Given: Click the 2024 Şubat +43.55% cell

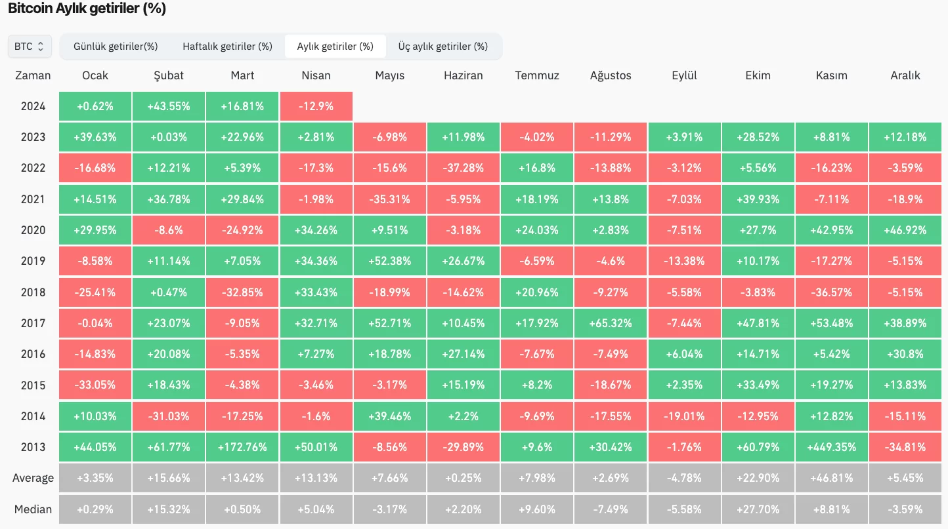Looking at the screenshot, I should pyautogui.click(x=169, y=106).
